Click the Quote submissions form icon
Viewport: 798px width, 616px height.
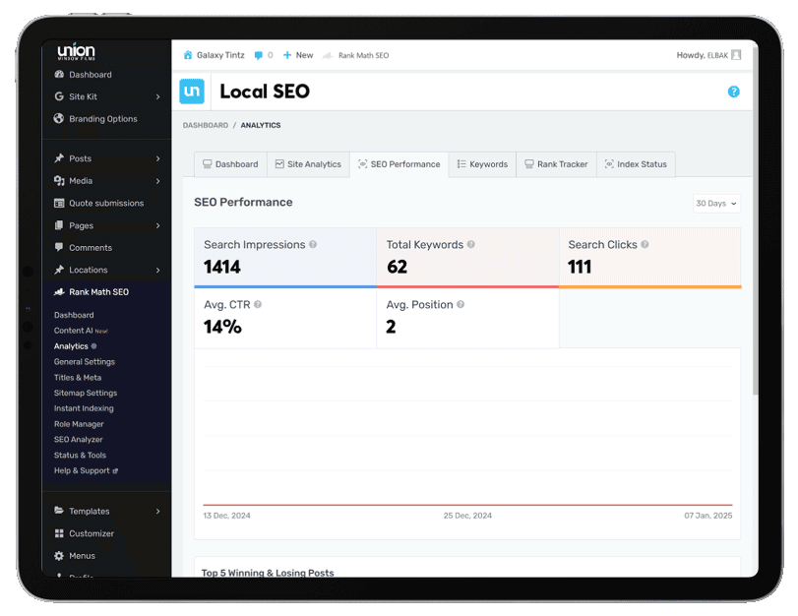coord(59,203)
